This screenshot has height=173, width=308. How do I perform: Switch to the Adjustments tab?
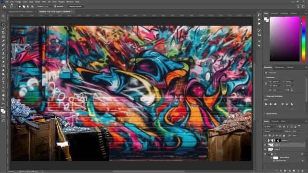(279, 67)
